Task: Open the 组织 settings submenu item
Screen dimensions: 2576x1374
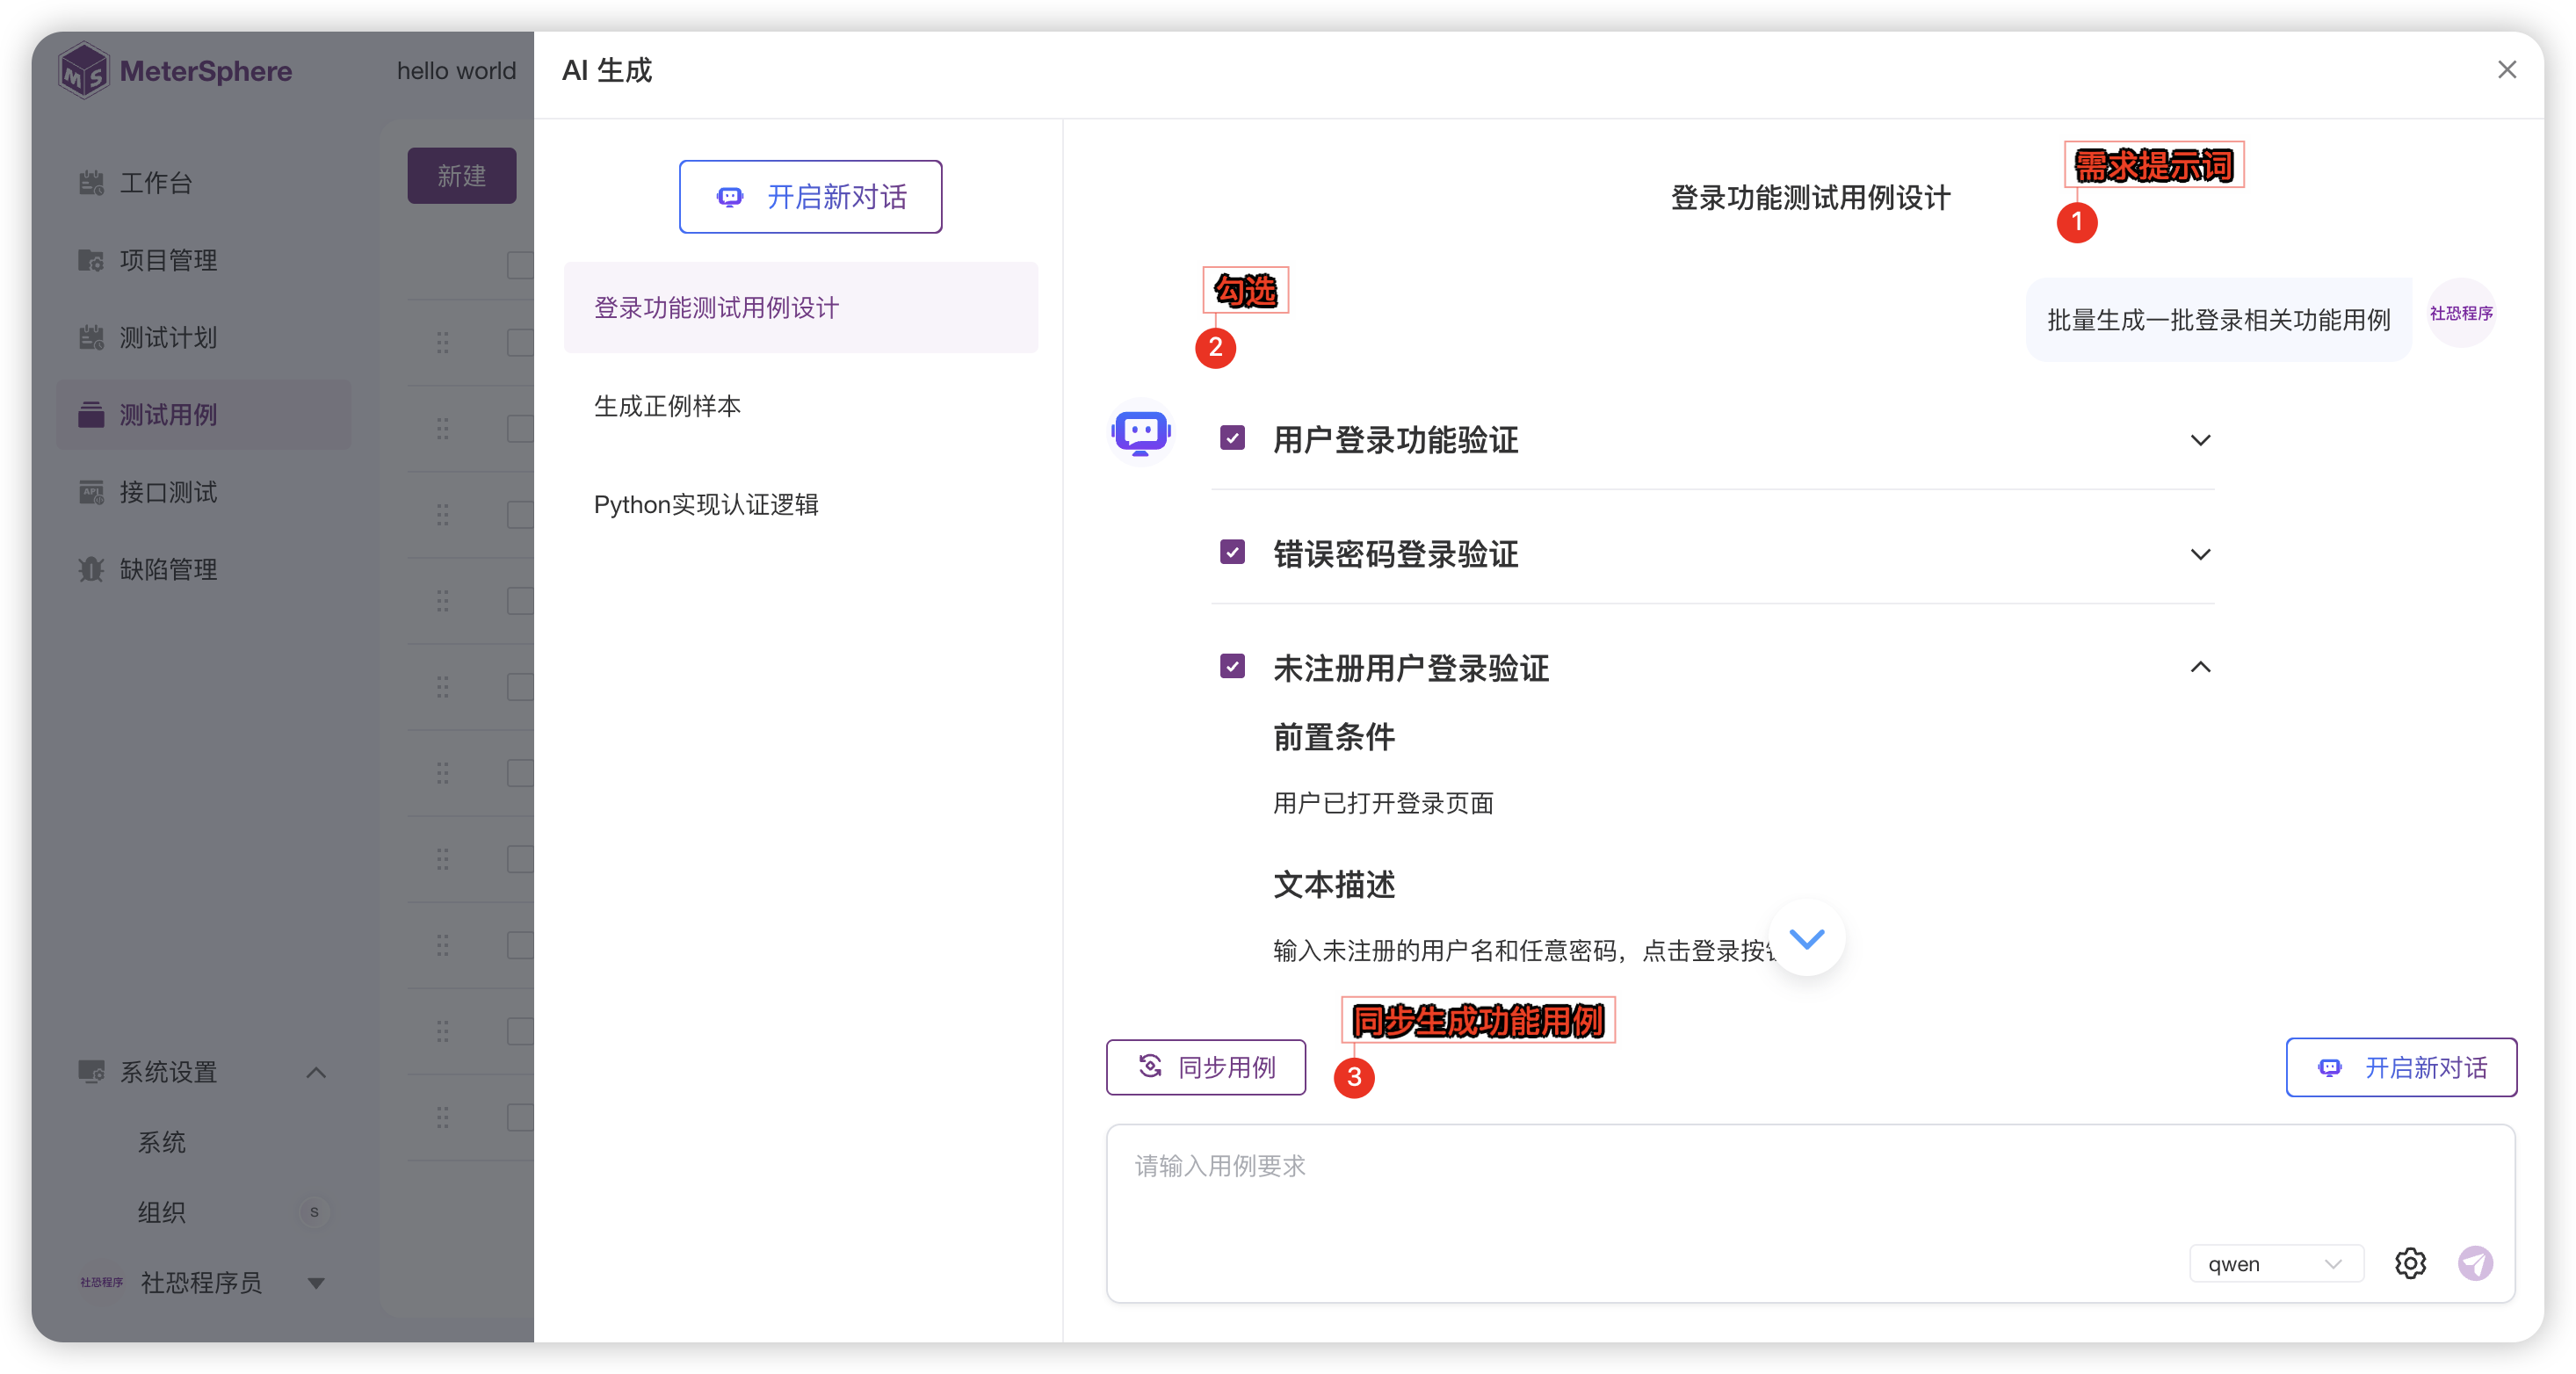Action: [x=161, y=1212]
